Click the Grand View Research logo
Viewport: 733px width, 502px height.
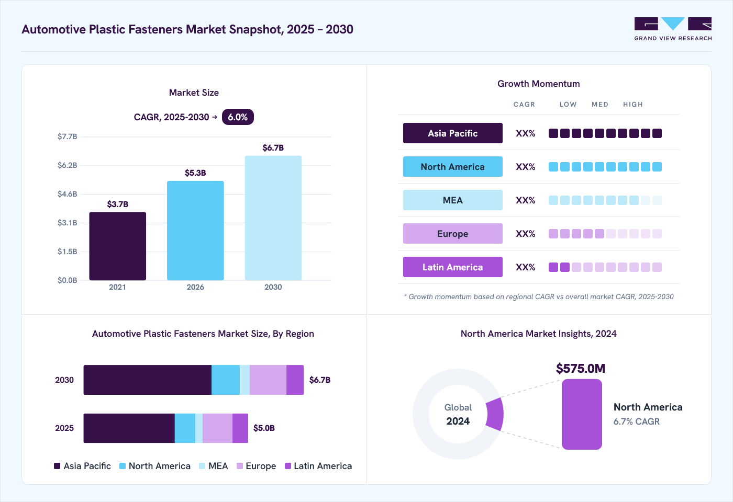tap(673, 29)
